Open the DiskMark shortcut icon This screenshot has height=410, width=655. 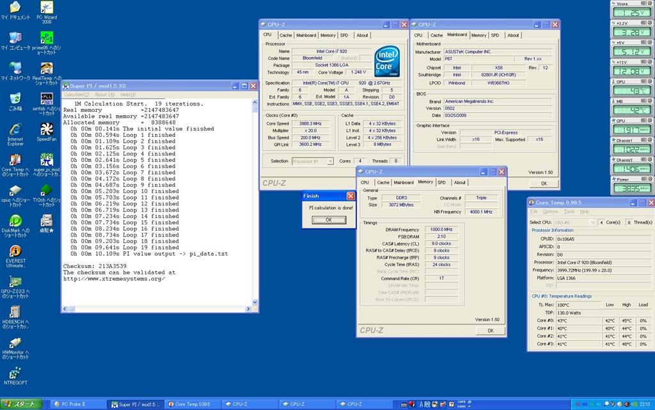click(x=15, y=221)
